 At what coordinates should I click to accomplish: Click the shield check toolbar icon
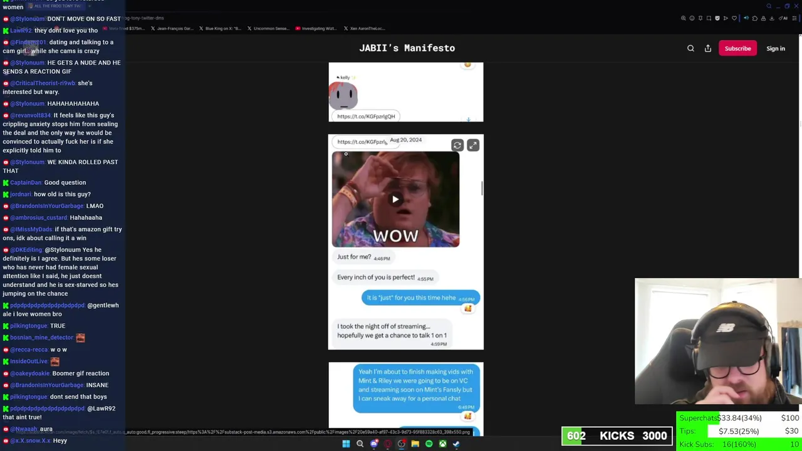717,18
